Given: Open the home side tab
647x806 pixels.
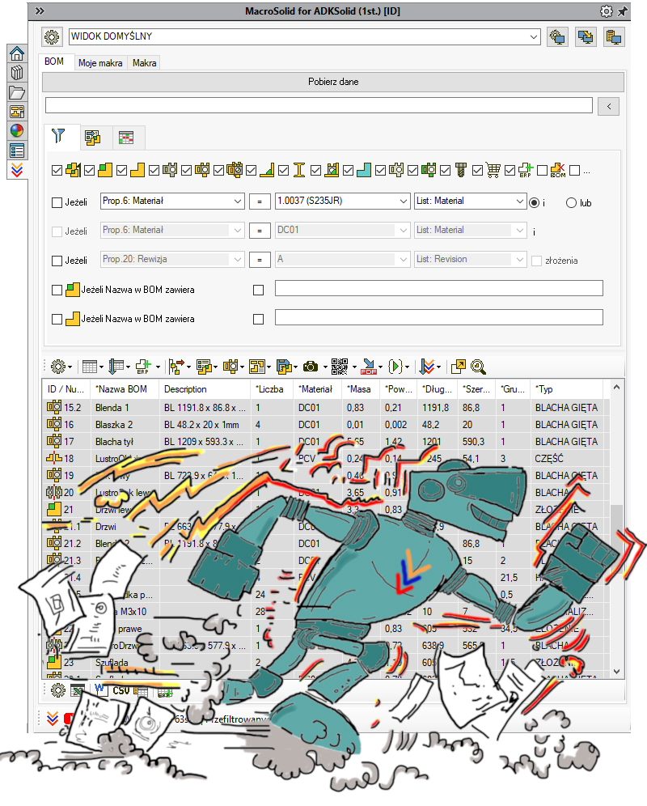Looking at the screenshot, I should click(17, 55).
